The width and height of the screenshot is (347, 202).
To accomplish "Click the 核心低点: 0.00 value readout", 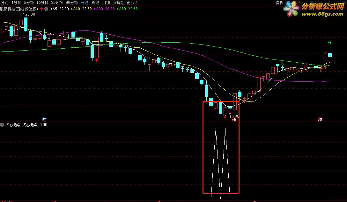I will click(x=35, y=125).
